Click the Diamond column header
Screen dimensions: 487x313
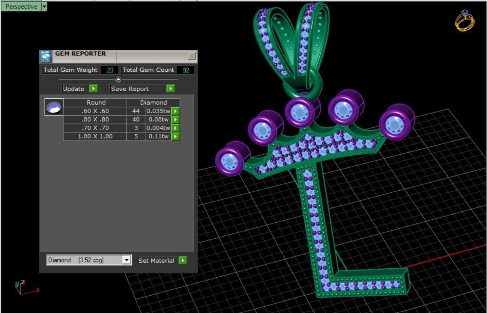pyautogui.click(x=153, y=103)
